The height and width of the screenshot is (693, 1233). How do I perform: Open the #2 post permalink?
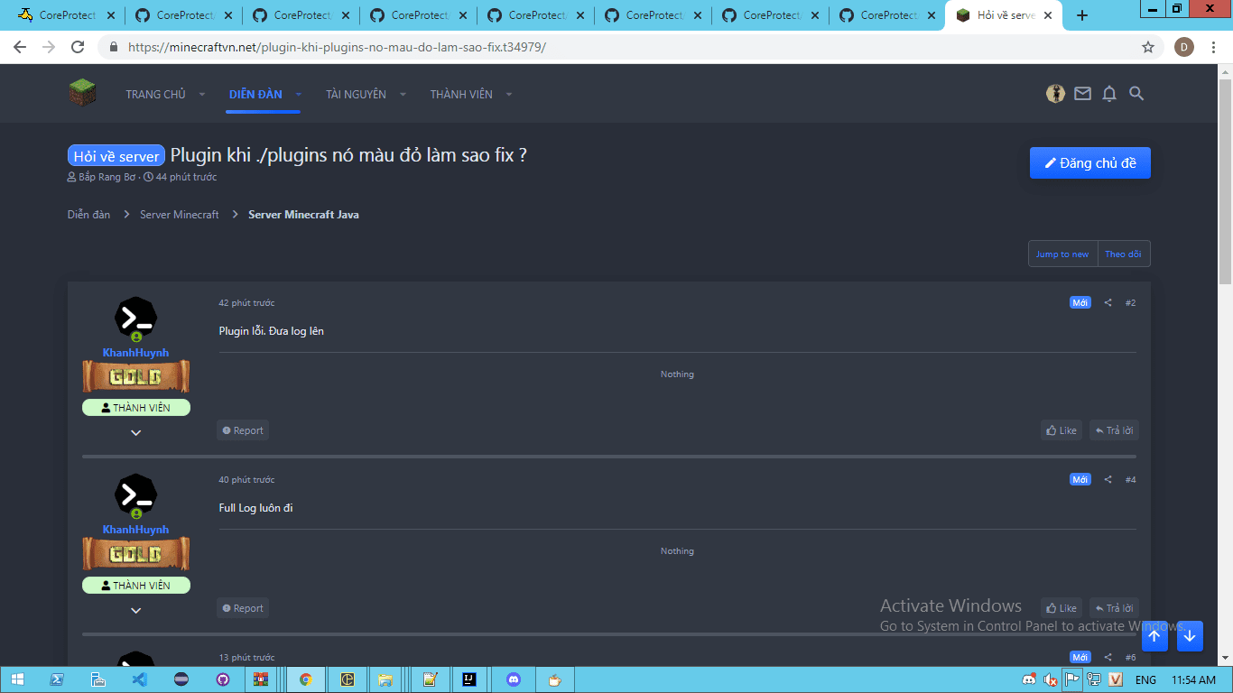click(1130, 303)
